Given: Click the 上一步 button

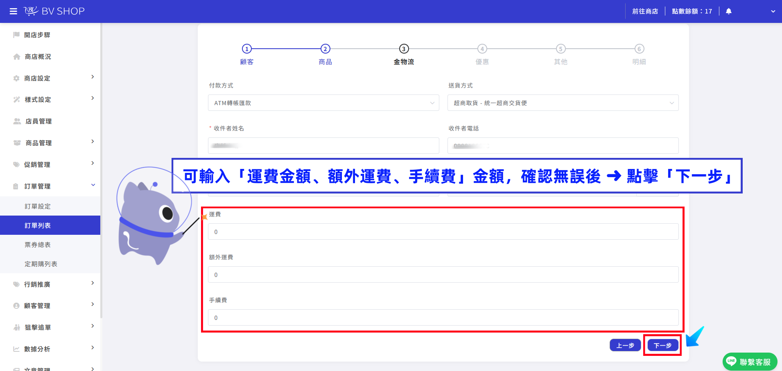Looking at the screenshot, I should pyautogui.click(x=625, y=345).
